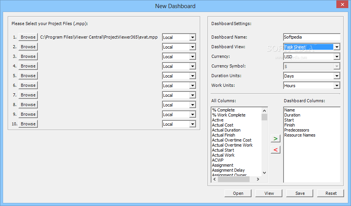Open the Local dropdown for file 9
This screenshot has height=206, width=351.
tap(192, 114)
